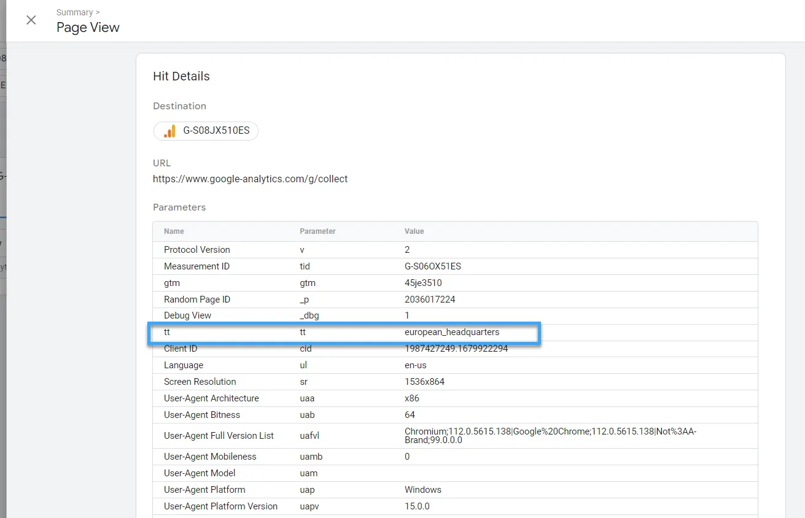The width and height of the screenshot is (805, 518).
Task: Click the Client ID value
Action: point(456,349)
